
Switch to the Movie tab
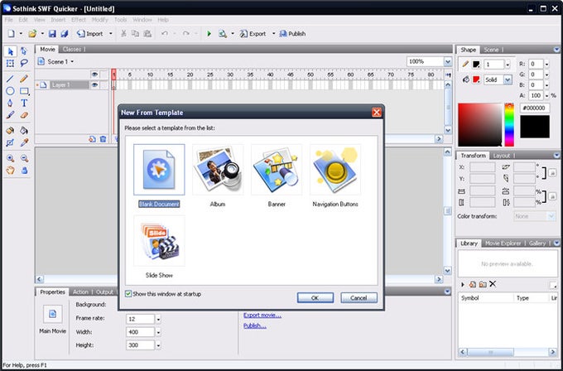[47, 49]
